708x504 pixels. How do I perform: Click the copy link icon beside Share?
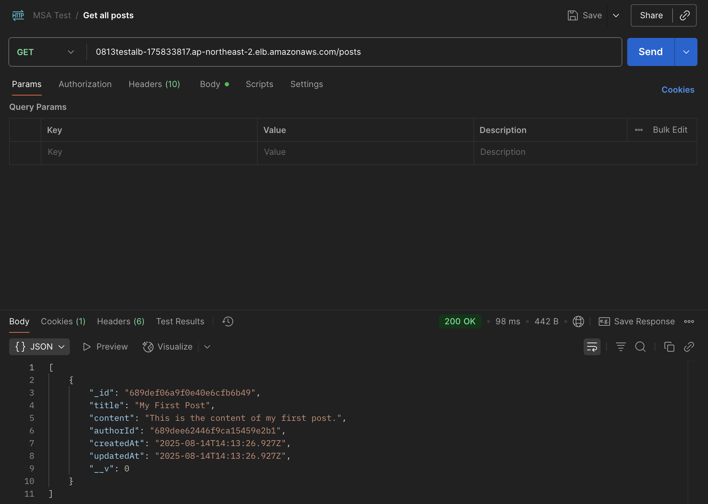point(684,15)
